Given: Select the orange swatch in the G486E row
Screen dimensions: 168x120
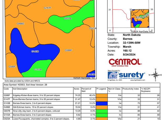Looking at the screenshot, I should point(102,107).
